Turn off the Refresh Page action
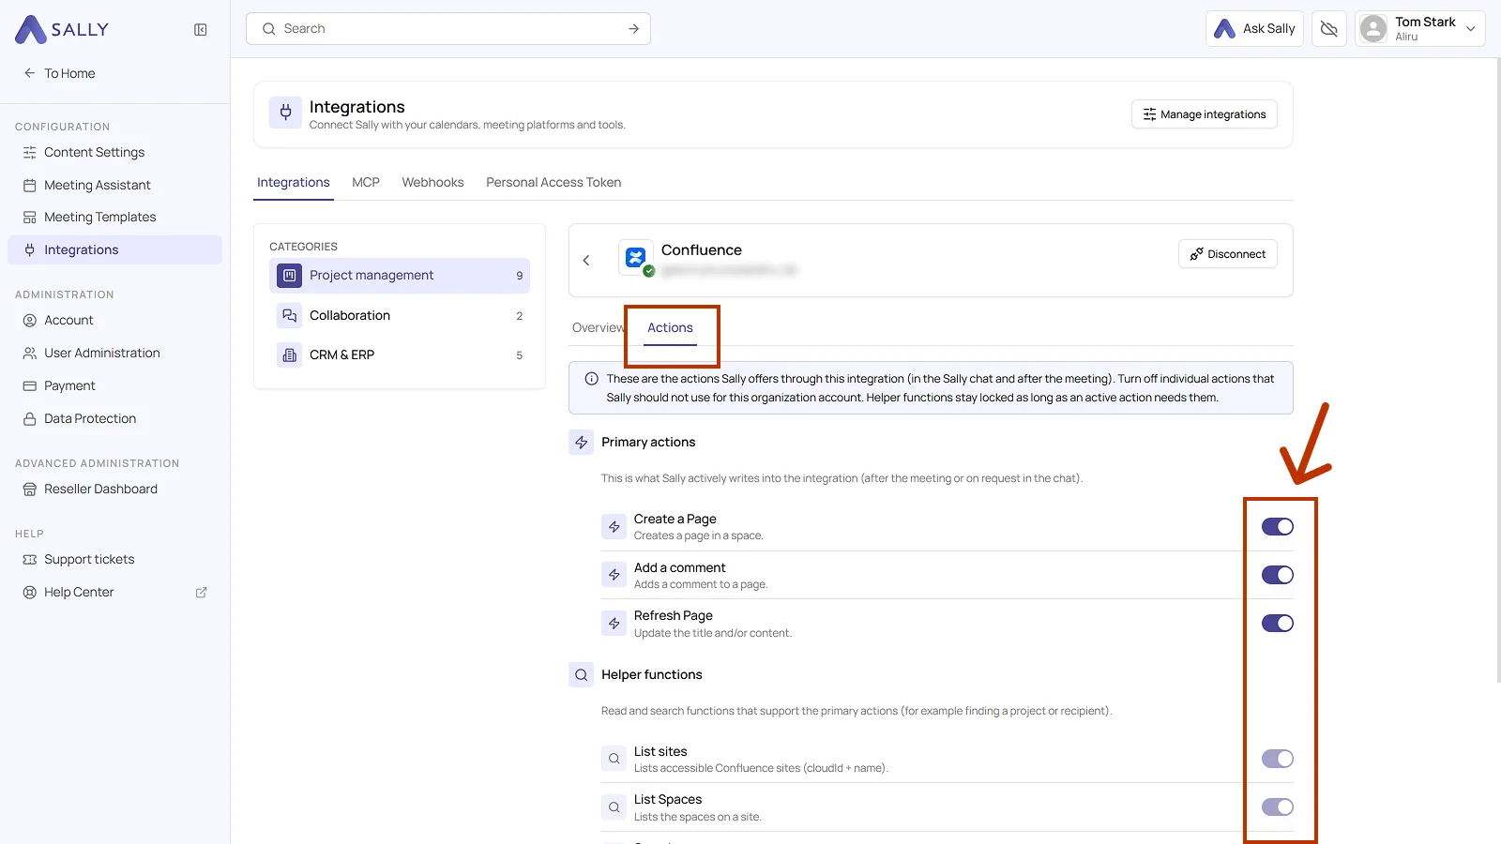The height and width of the screenshot is (844, 1501). point(1278,624)
